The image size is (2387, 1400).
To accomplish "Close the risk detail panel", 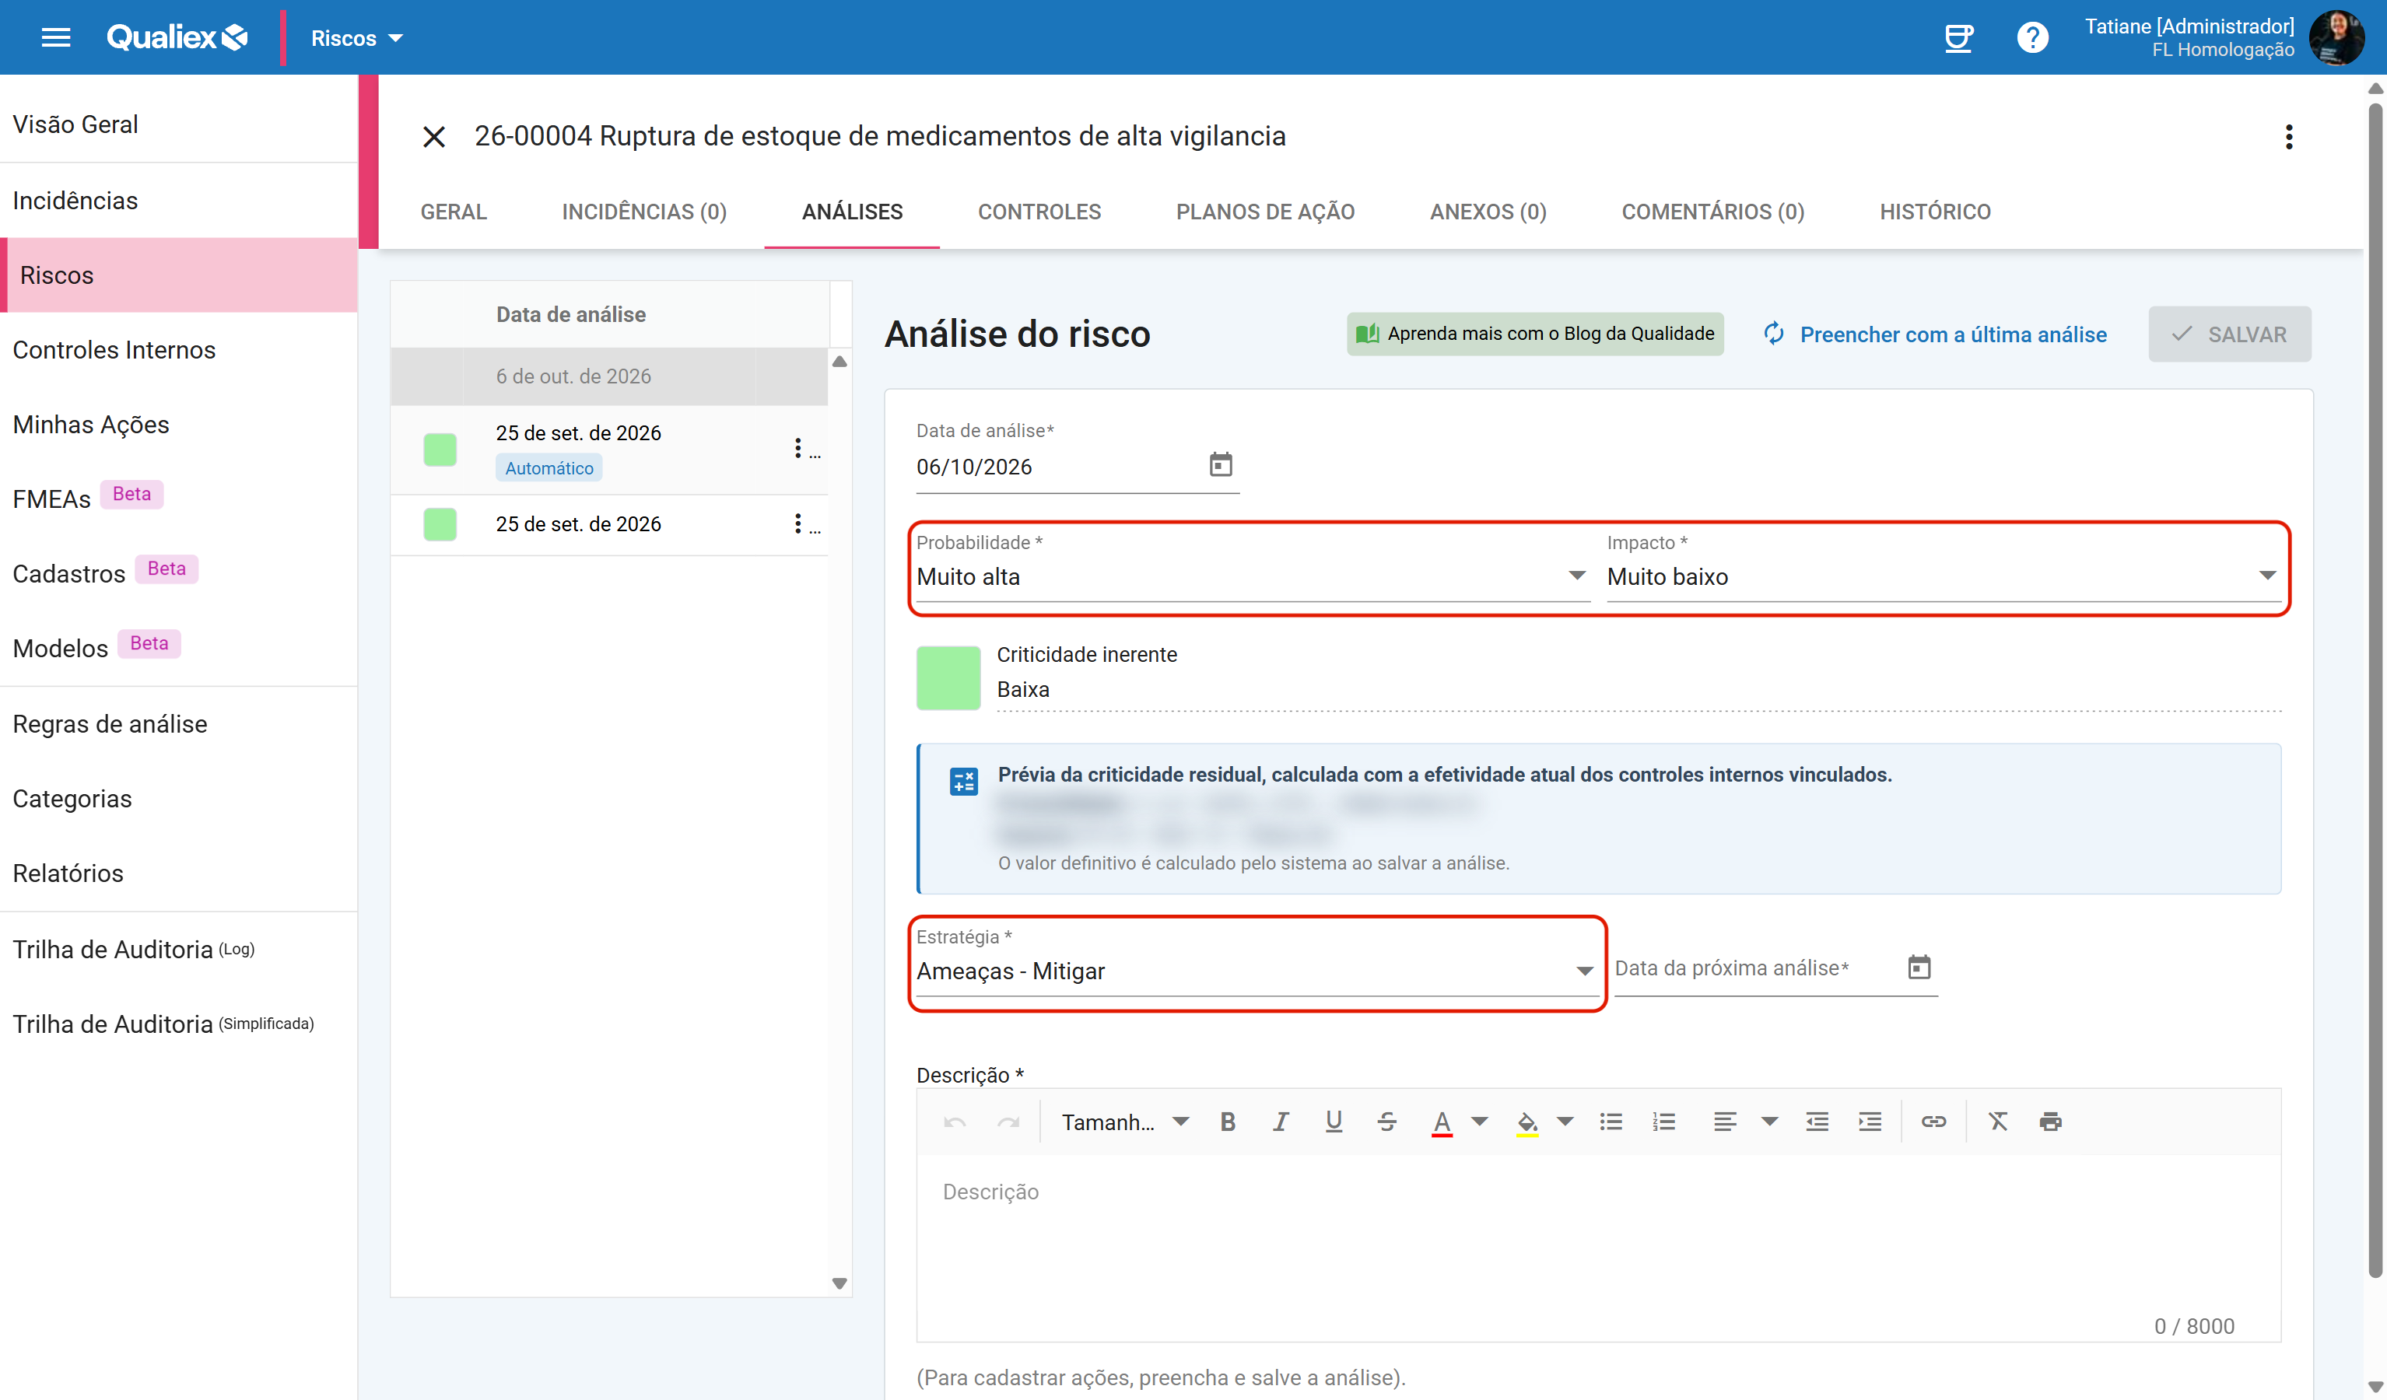I will pos(434,136).
